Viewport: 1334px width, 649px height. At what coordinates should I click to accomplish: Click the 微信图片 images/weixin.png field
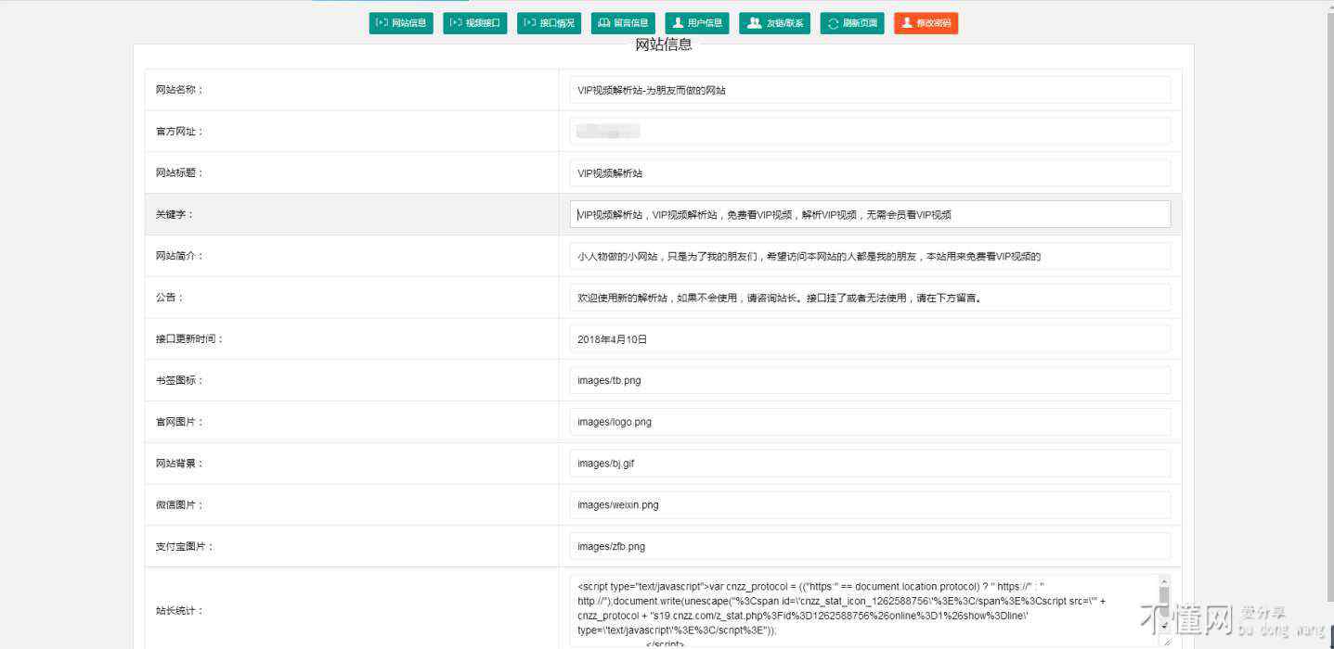(870, 505)
